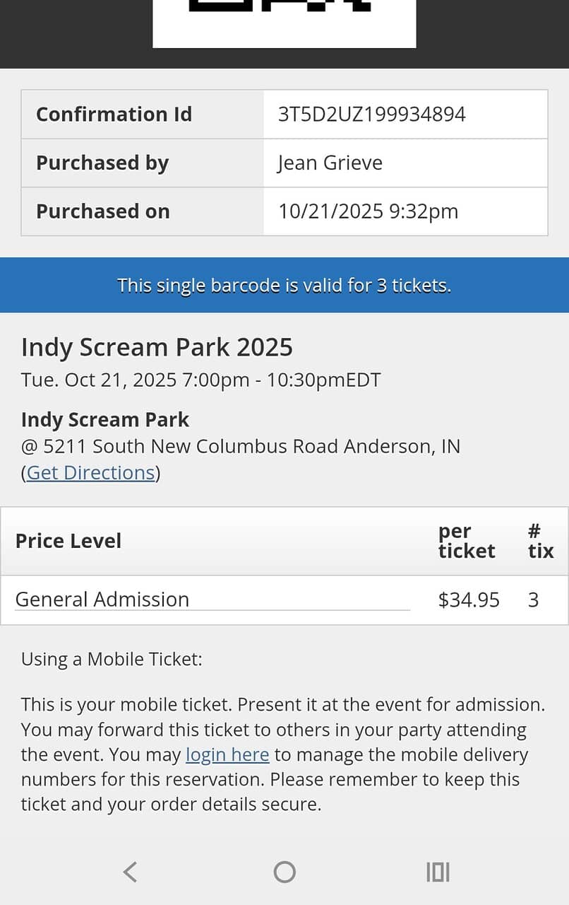
Task: Tap the "# tix" column header
Action: point(540,541)
